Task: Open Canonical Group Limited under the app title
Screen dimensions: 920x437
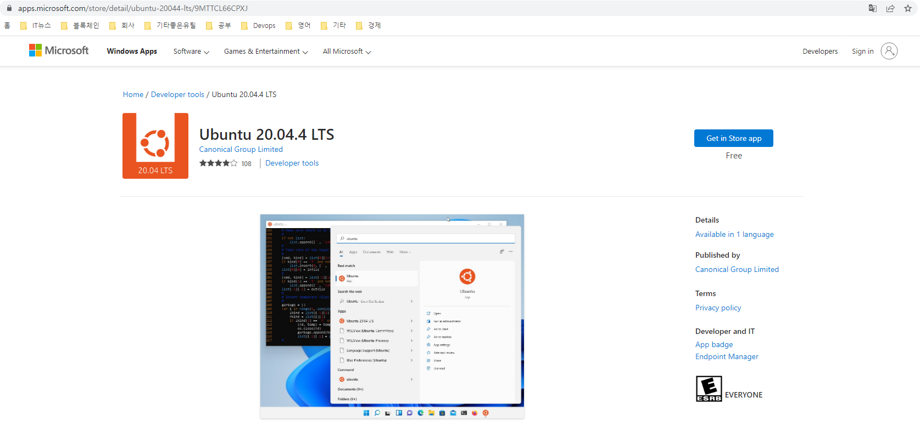Action: 241,149
